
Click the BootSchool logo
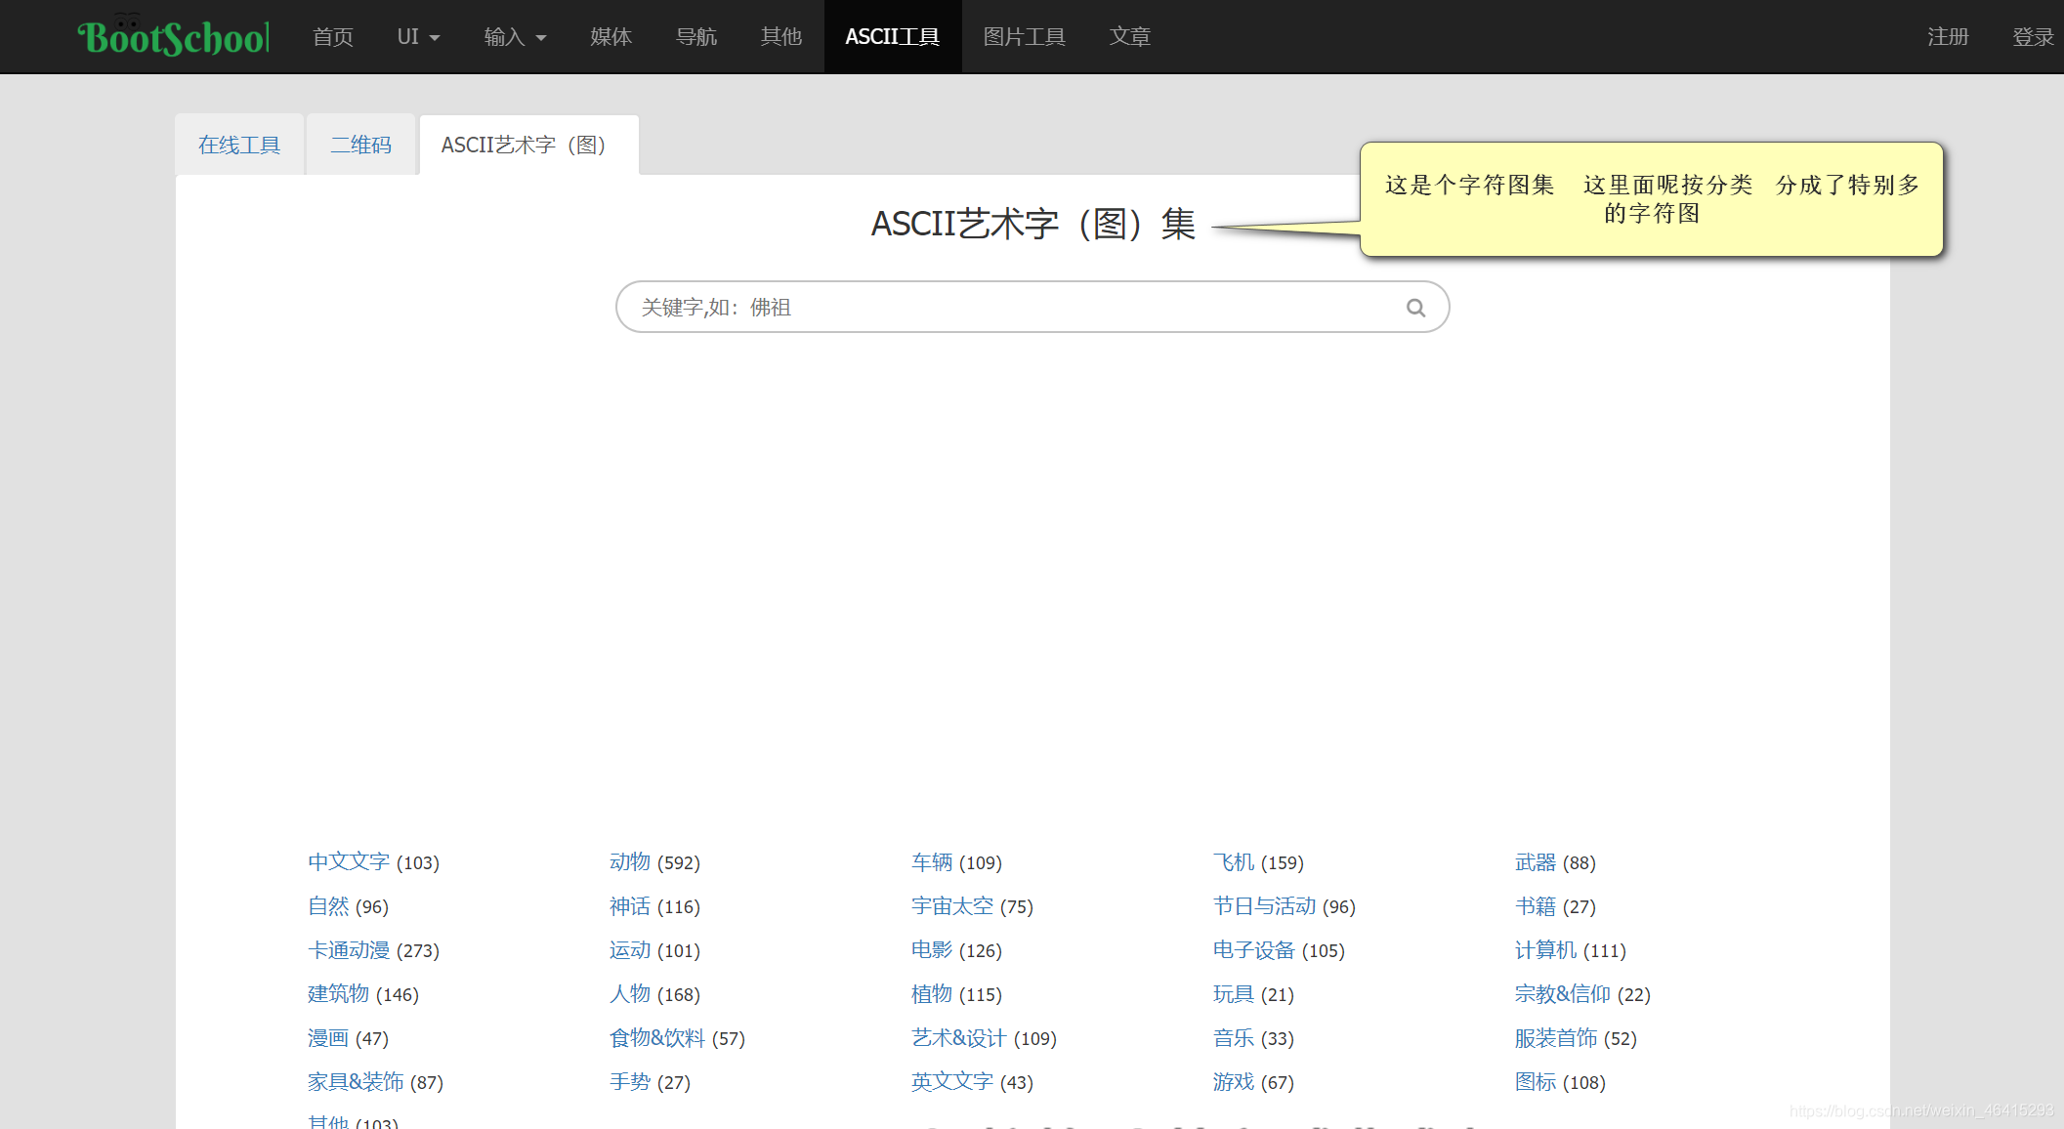pyautogui.click(x=174, y=36)
